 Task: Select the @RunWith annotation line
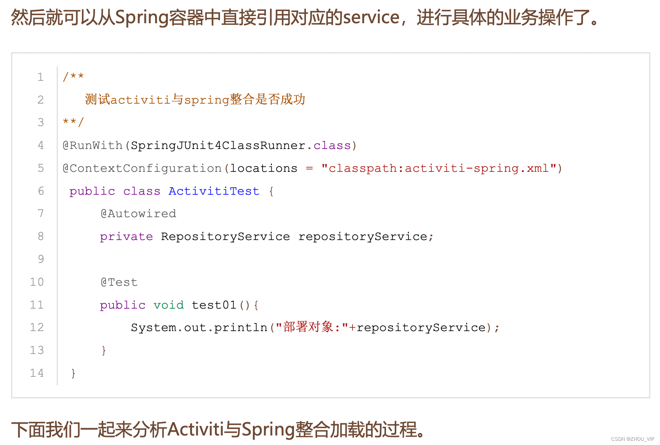[210, 145]
